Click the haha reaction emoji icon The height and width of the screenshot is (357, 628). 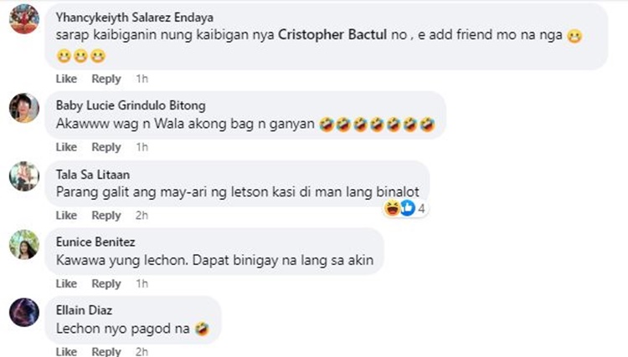[x=392, y=208]
